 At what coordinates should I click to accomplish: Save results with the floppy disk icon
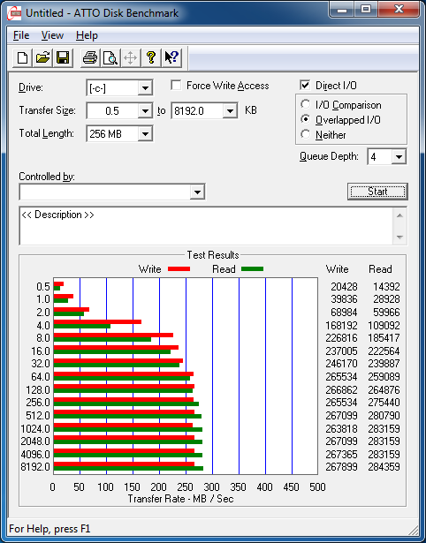pyautogui.click(x=63, y=57)
